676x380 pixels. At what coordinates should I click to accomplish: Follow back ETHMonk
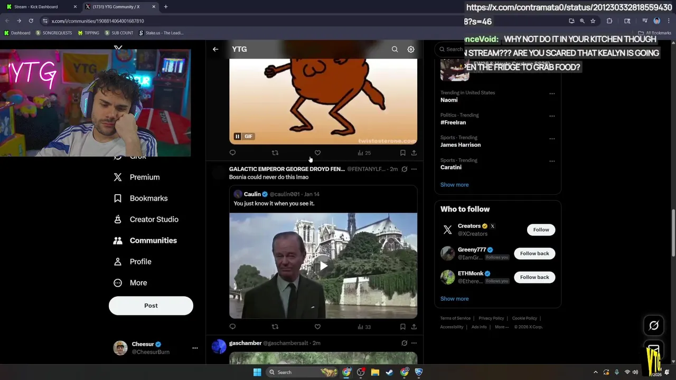534,277
